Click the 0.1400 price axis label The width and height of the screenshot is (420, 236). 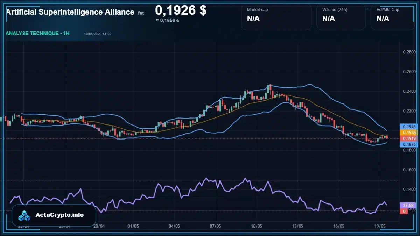pos(409,189)
